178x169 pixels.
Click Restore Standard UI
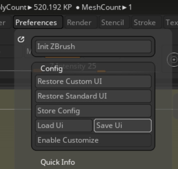[x=93, y=96]
